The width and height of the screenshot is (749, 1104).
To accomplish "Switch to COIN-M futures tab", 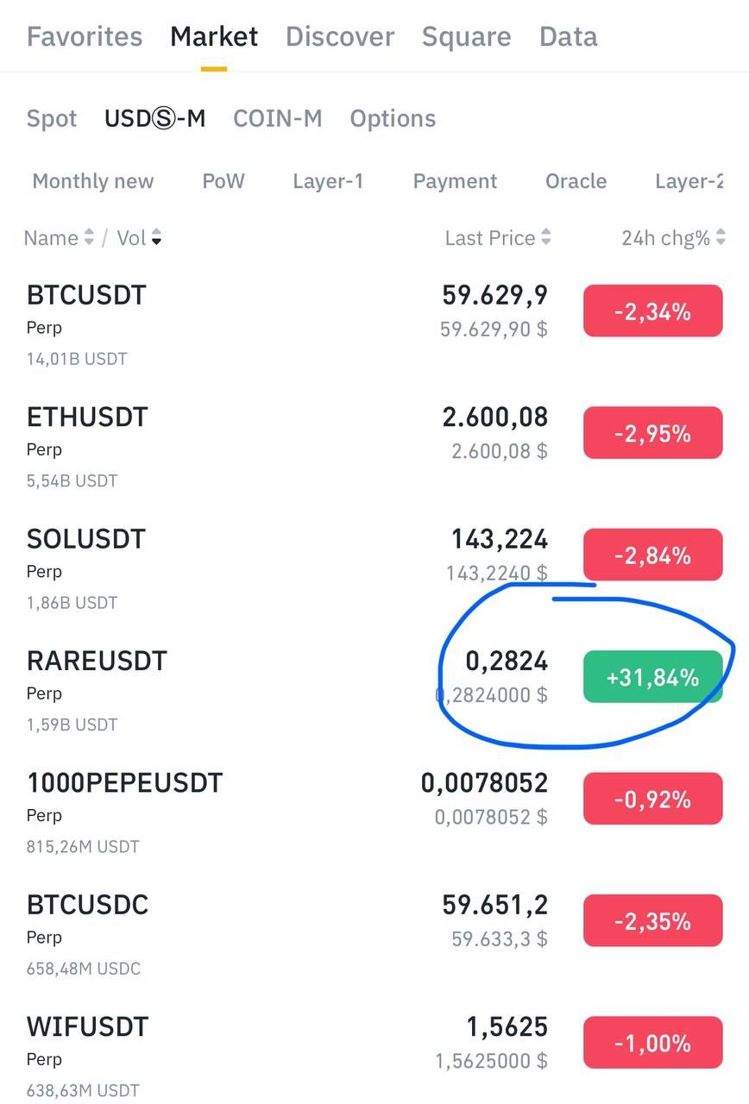I will point(278,118).
